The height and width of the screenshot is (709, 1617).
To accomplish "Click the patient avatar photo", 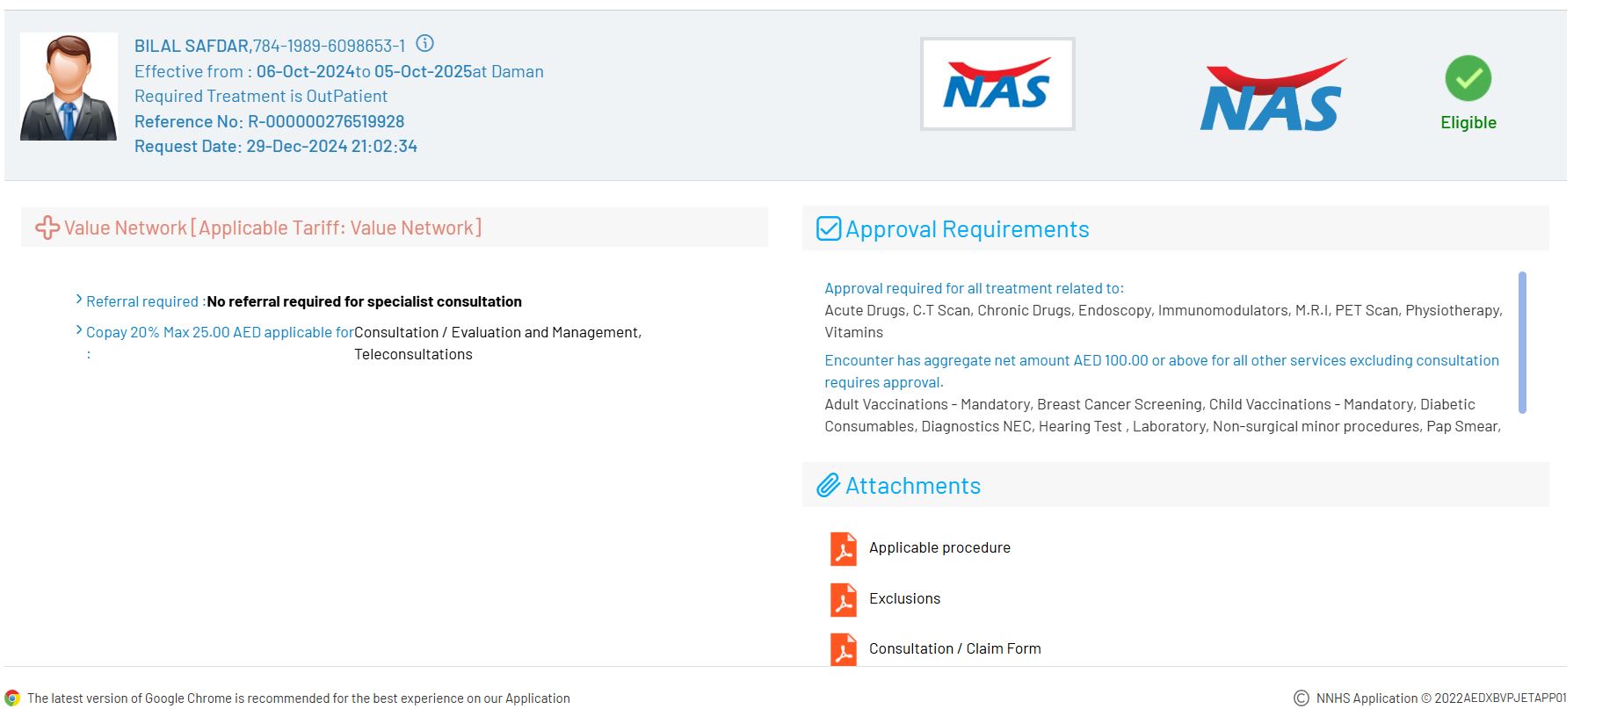I will [x=69, y=87].
